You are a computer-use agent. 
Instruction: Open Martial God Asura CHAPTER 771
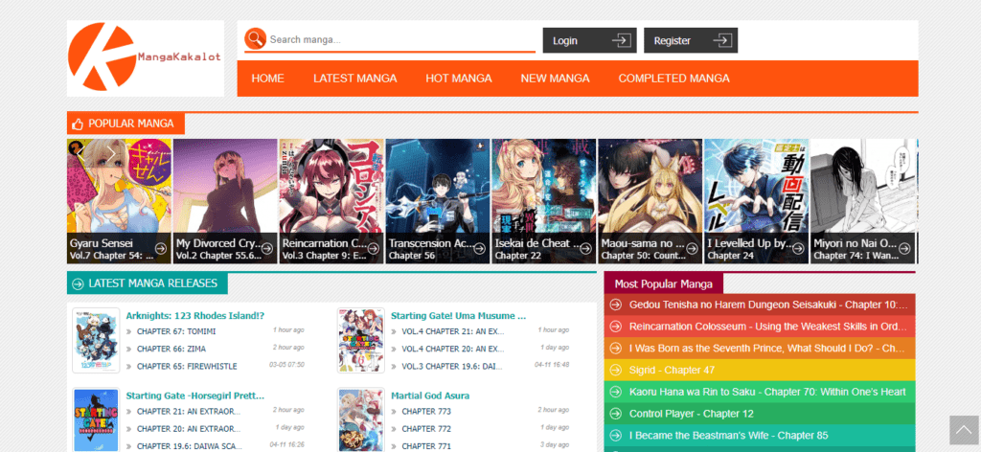pos(426,446)
